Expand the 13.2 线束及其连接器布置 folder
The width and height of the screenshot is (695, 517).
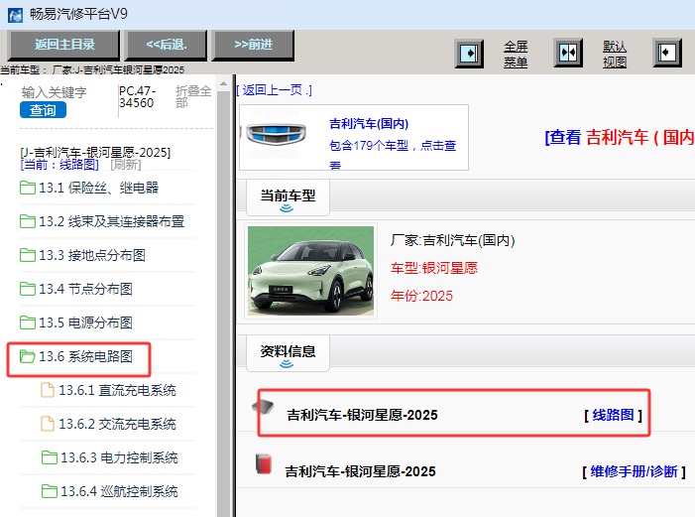tap(111, 221)
